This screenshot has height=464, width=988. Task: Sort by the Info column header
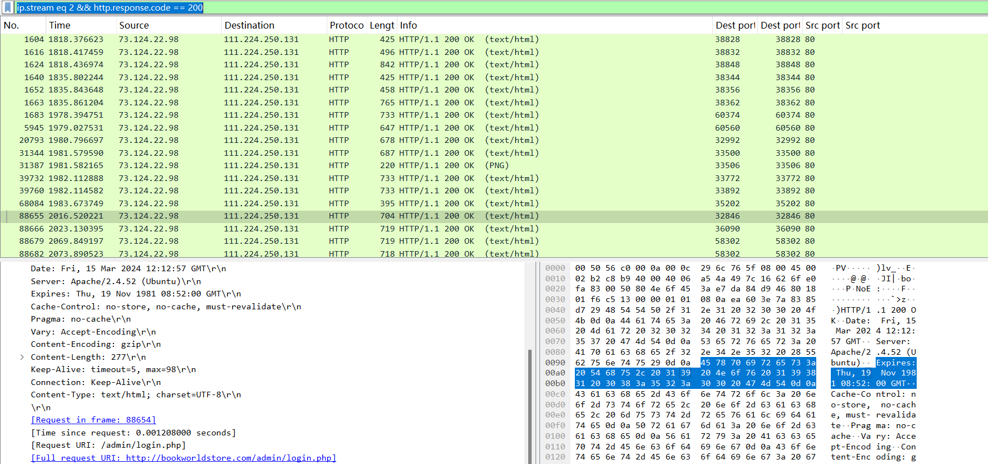[555, 25]
